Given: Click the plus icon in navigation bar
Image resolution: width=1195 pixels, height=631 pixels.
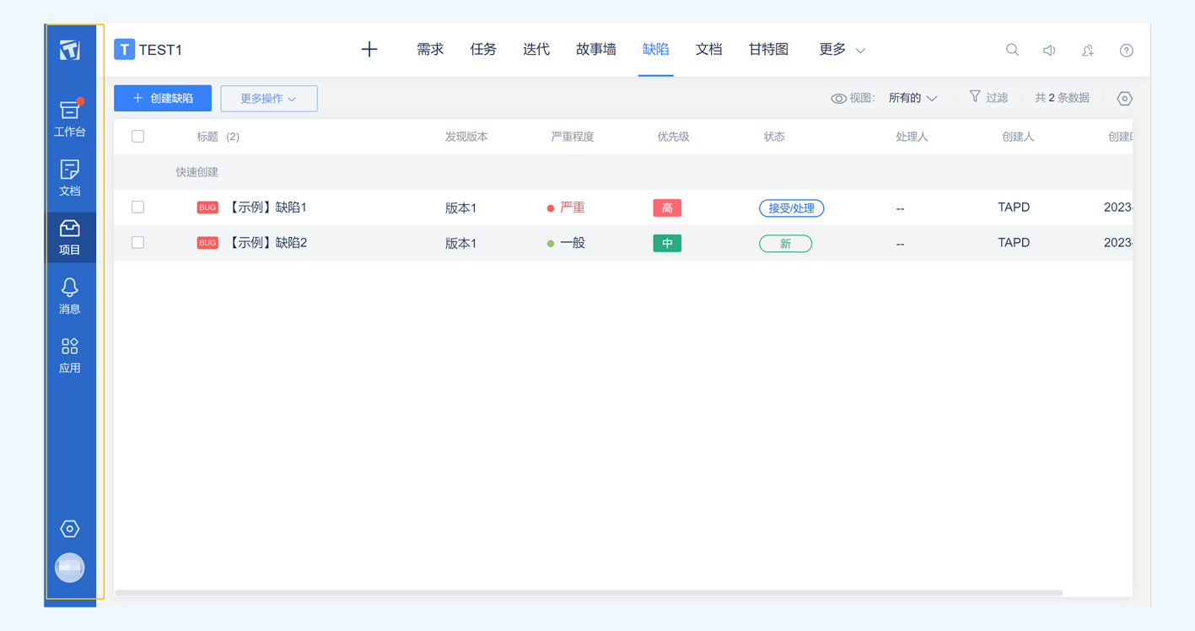Looking at the screenshot, I should pos(369,50).
